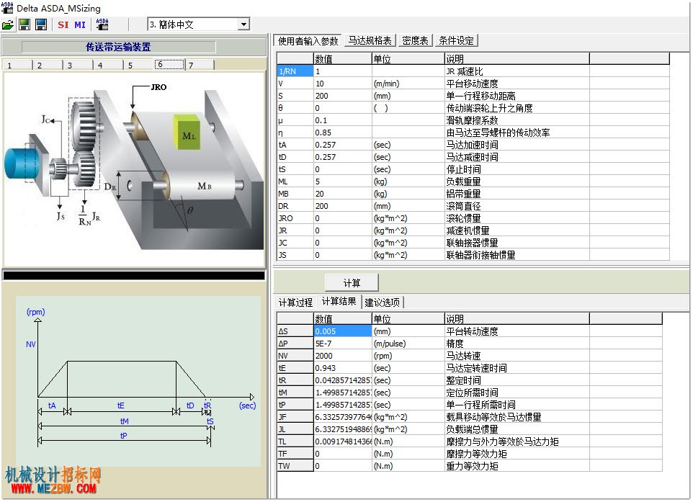Select the V speed value cell
The image size is (693, 502).
click(342, 84)
